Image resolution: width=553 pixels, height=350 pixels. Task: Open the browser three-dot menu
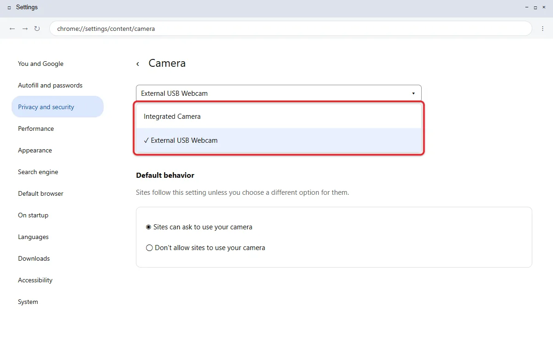pos(543,29)
